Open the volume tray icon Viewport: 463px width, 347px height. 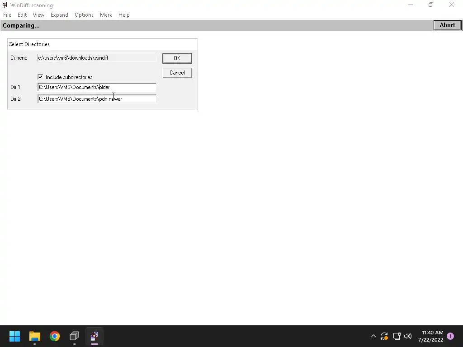pyautogui.click(x=408, y=336)
